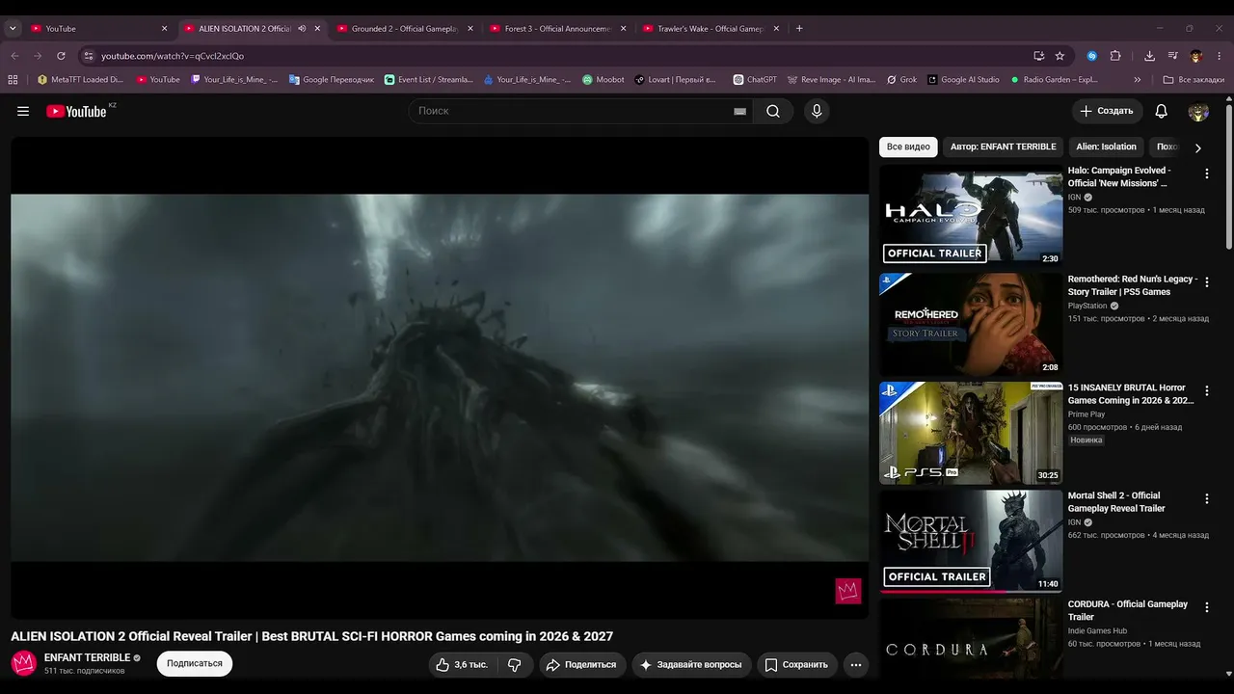Switch to the Grounded 2 tab
Image resolution: width=1234 pixels, height=694 pixels.
tap(405, 29)
